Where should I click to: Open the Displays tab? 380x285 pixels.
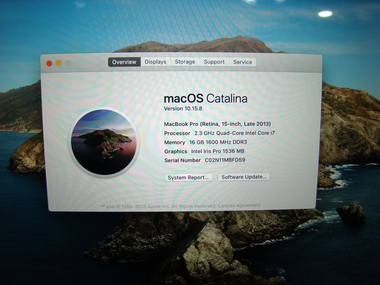[155, 62]
